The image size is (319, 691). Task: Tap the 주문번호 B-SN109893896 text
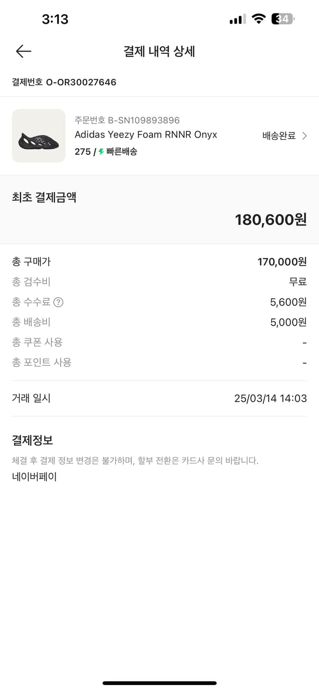pyautogui.click(x=127, y=120)
